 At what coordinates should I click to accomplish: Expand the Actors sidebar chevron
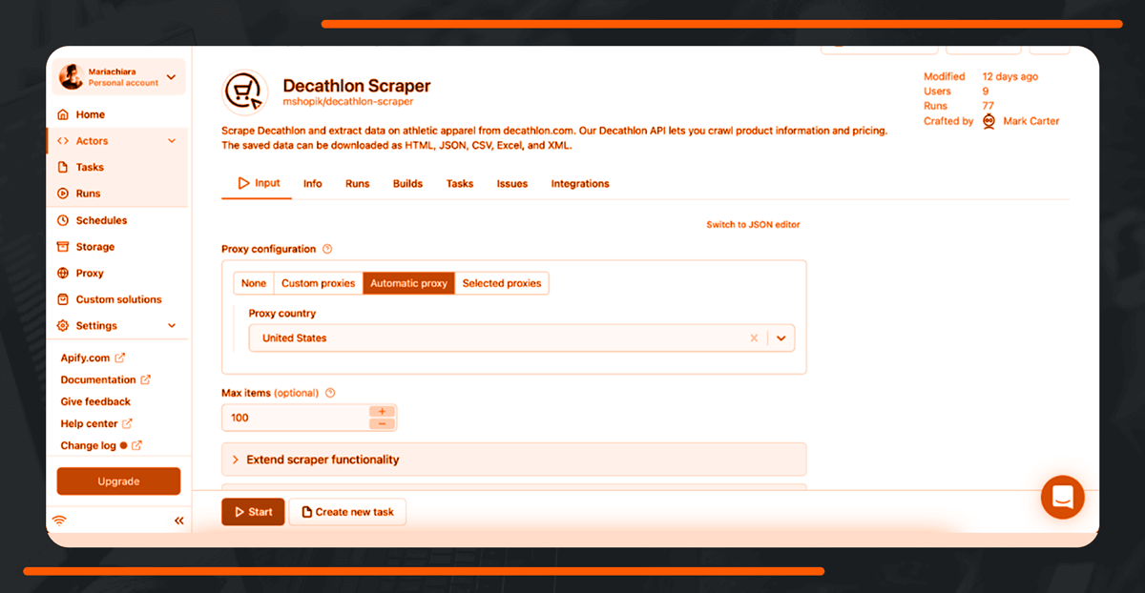click(172, 141)
